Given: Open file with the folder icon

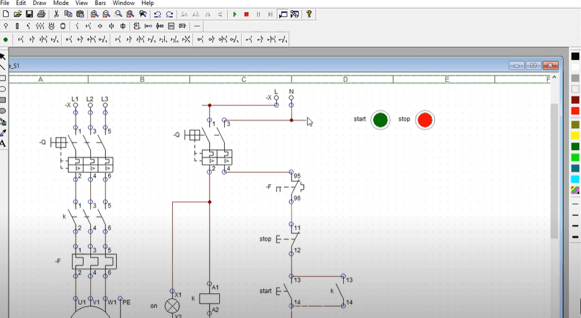Looking at the screenshot, I should pos(17,14).
